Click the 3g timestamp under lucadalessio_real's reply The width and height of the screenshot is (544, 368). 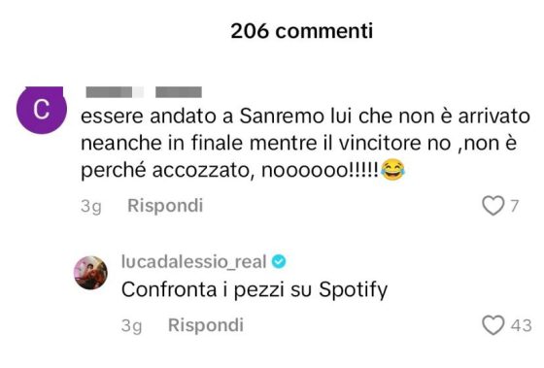(132, 325)
